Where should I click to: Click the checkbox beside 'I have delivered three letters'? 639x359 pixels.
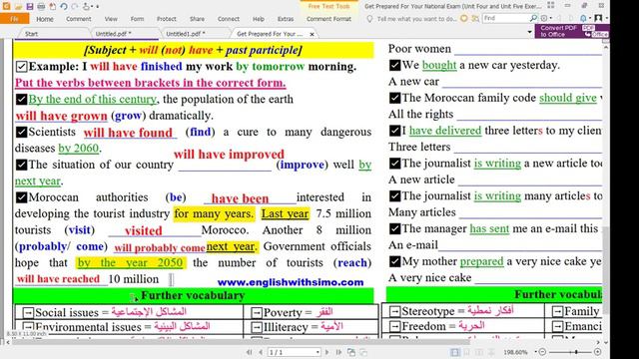pyautogui.click(x=394, y=131)
